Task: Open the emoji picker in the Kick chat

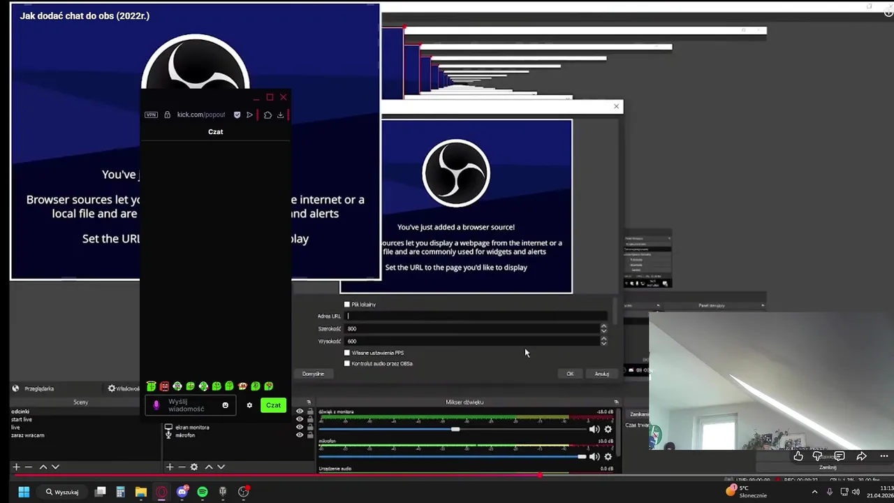Action: pyautogui.click(x=225, y=405)
